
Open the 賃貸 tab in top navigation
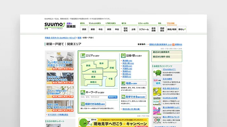84,29
